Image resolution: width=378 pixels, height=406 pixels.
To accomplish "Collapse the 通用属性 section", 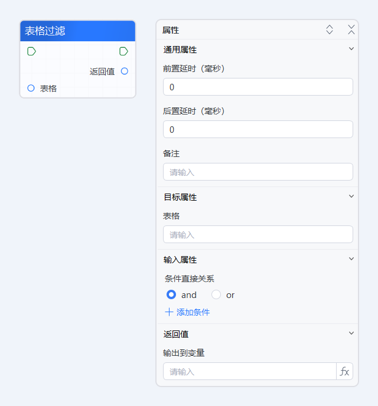I will tap(351, 49).
